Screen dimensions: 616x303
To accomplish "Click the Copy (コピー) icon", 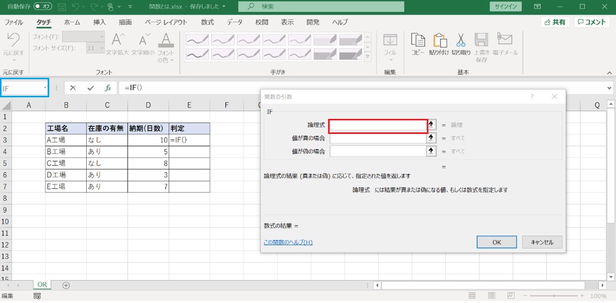I will (418, 41).
